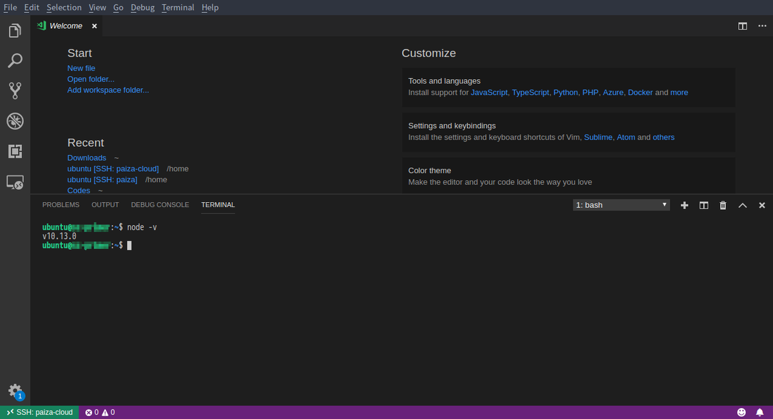773x419 pixels.
Task: Open the View menu
Action: [x=97, y=8]
